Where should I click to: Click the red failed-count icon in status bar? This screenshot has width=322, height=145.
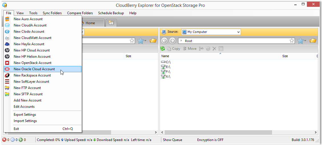click(x=4, y=140)
